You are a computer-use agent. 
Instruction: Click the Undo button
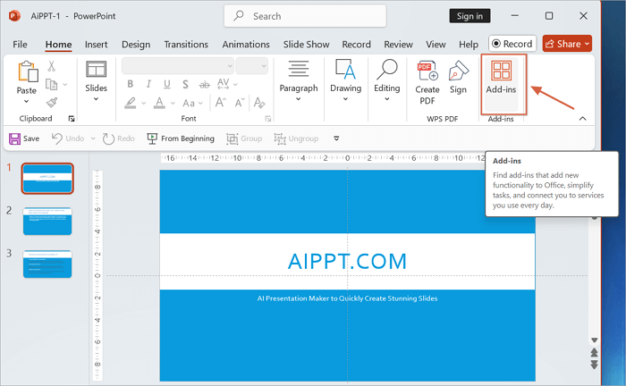(x=68, y=138)
